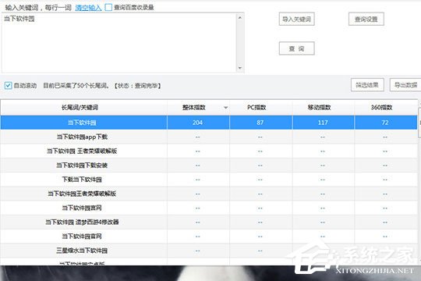Screen dimensions: 421x281
Task: Select the highlighted 当下软件园 table row
Action: click(x=209, y=123)
